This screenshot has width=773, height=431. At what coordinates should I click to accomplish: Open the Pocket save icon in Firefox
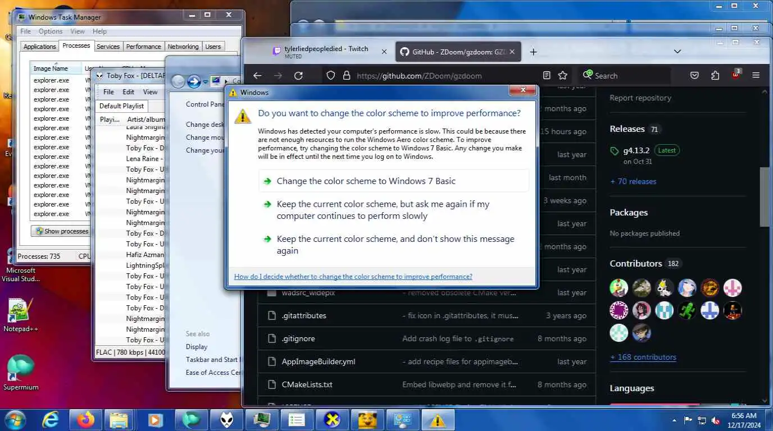(x=694, y=75)
